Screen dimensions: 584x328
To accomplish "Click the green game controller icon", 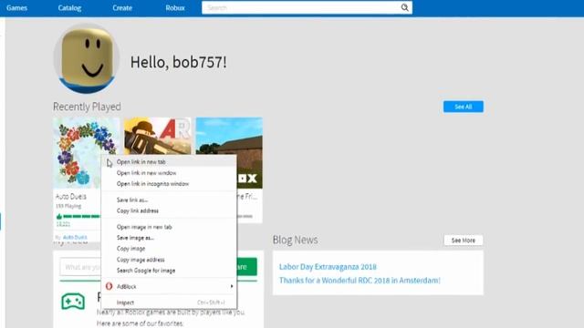I will coord(73,302).
